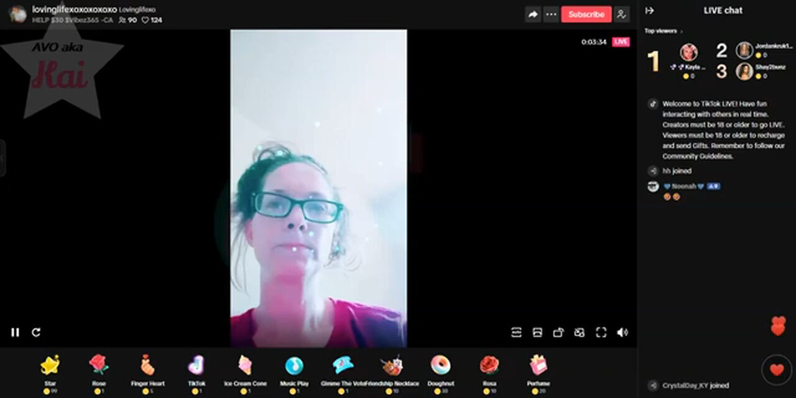Screen dimensions: 796x398
Task: Toggle theater mode layout icon
Action: pos(537,333)
